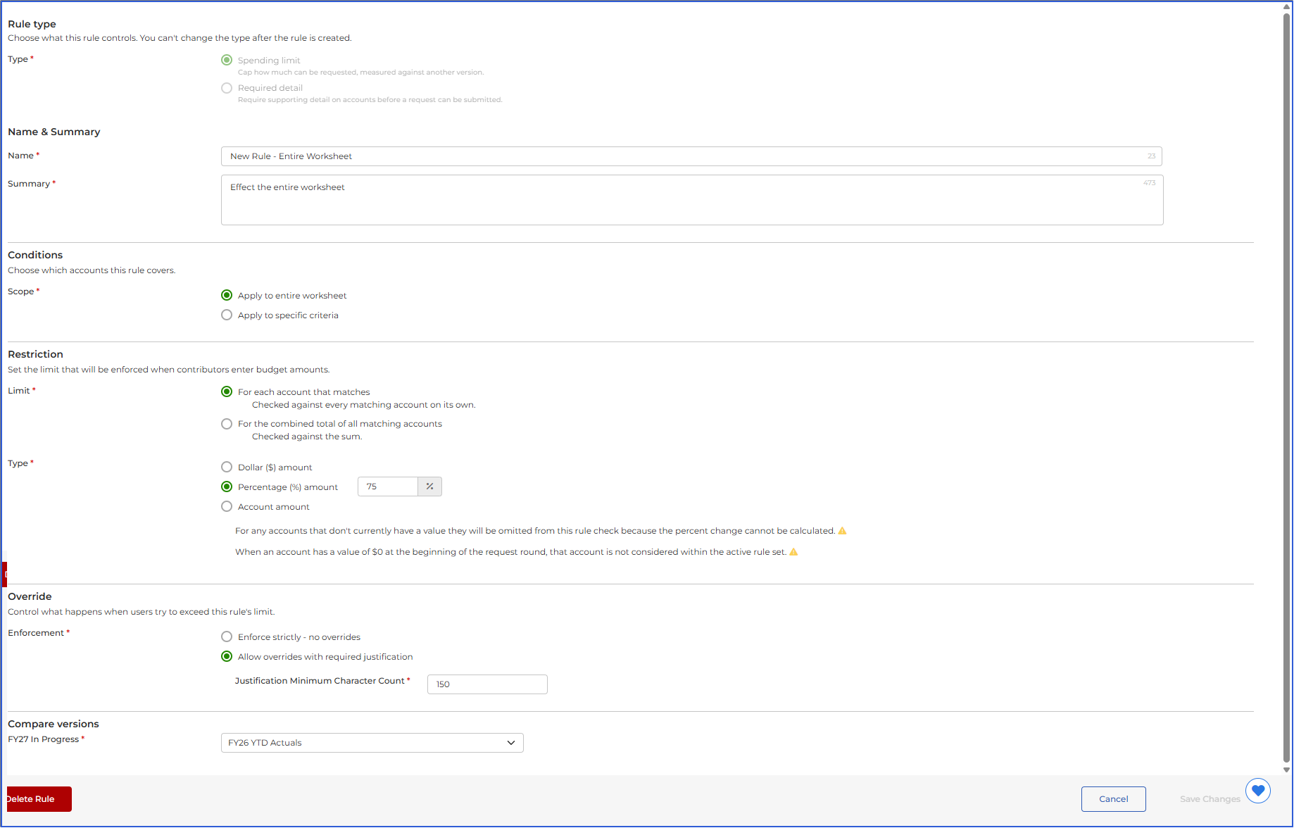The height and width of the screenshot is (828, 1294).
Task: Click the 'Restriction' section heading
Action: point(35,354)
